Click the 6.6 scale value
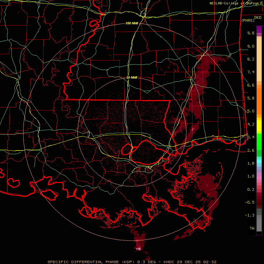The width and height of the screenshot is (264, 264). pyautogui.click(x=251, y=85)
